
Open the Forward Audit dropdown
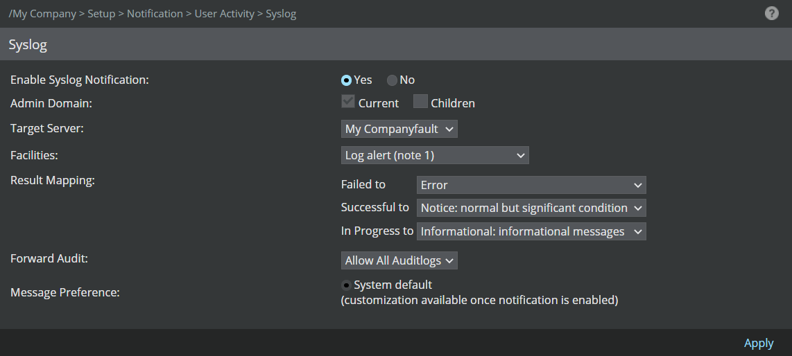point(399,260)
